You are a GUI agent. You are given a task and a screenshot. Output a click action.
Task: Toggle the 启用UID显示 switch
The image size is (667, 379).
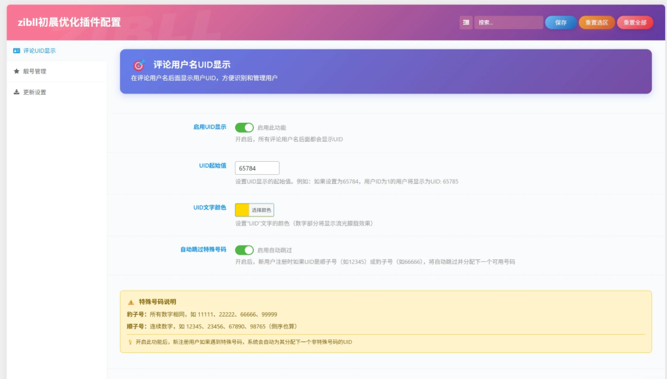(x=244, y=127)
